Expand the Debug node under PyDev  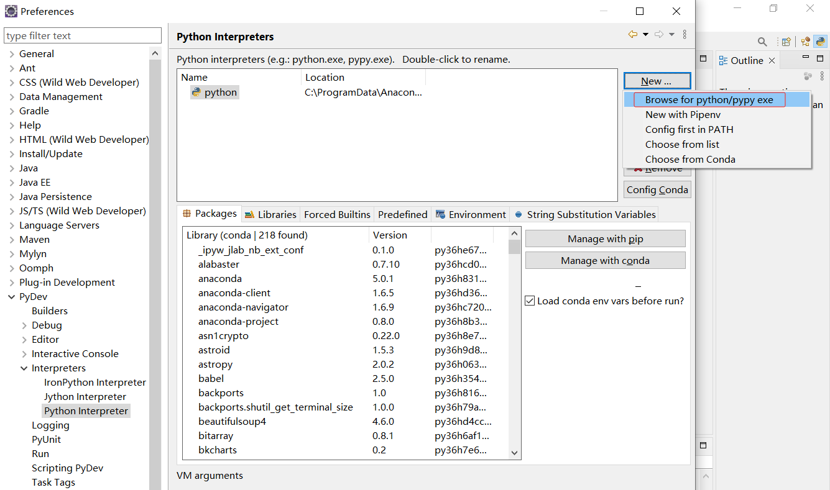pos(24,325)
